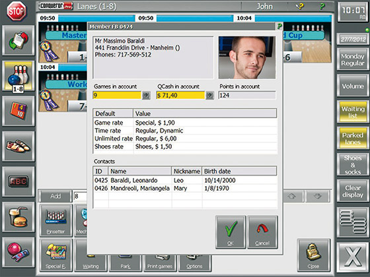Click the yellow what's-this help cursor icon

coord(300,6)
